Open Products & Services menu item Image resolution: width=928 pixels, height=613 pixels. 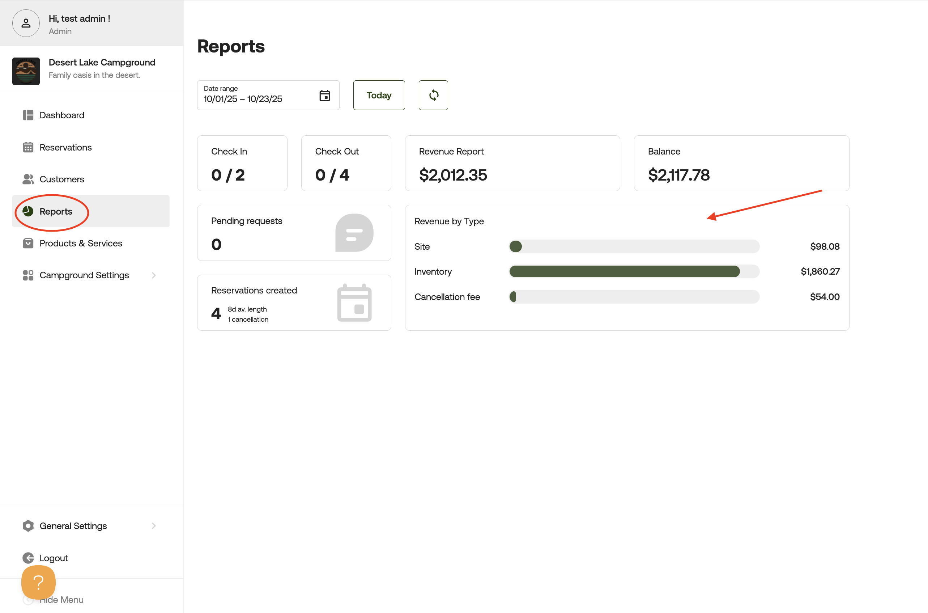(81, 243)
